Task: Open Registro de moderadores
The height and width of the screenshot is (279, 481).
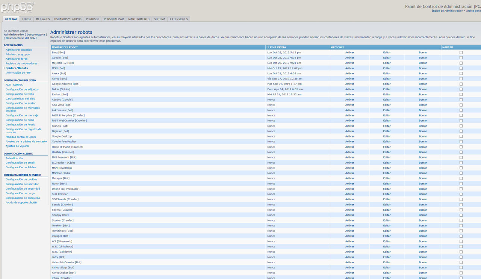Action: (21, 63)
